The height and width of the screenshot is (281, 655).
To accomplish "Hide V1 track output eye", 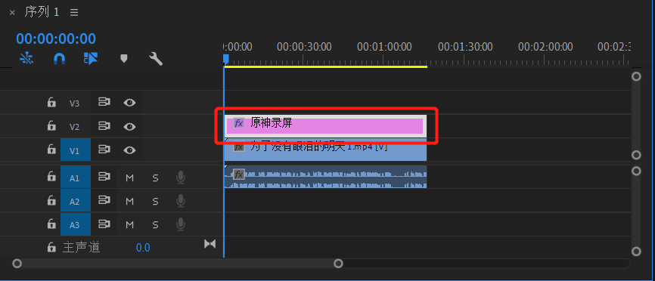I will (129, 150).
